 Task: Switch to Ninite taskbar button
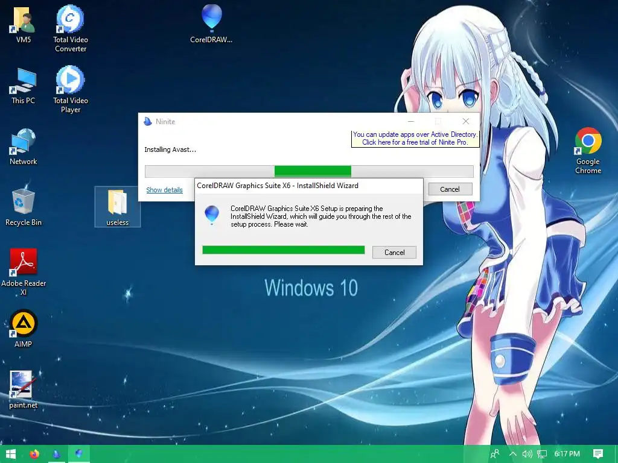[56, 454]
